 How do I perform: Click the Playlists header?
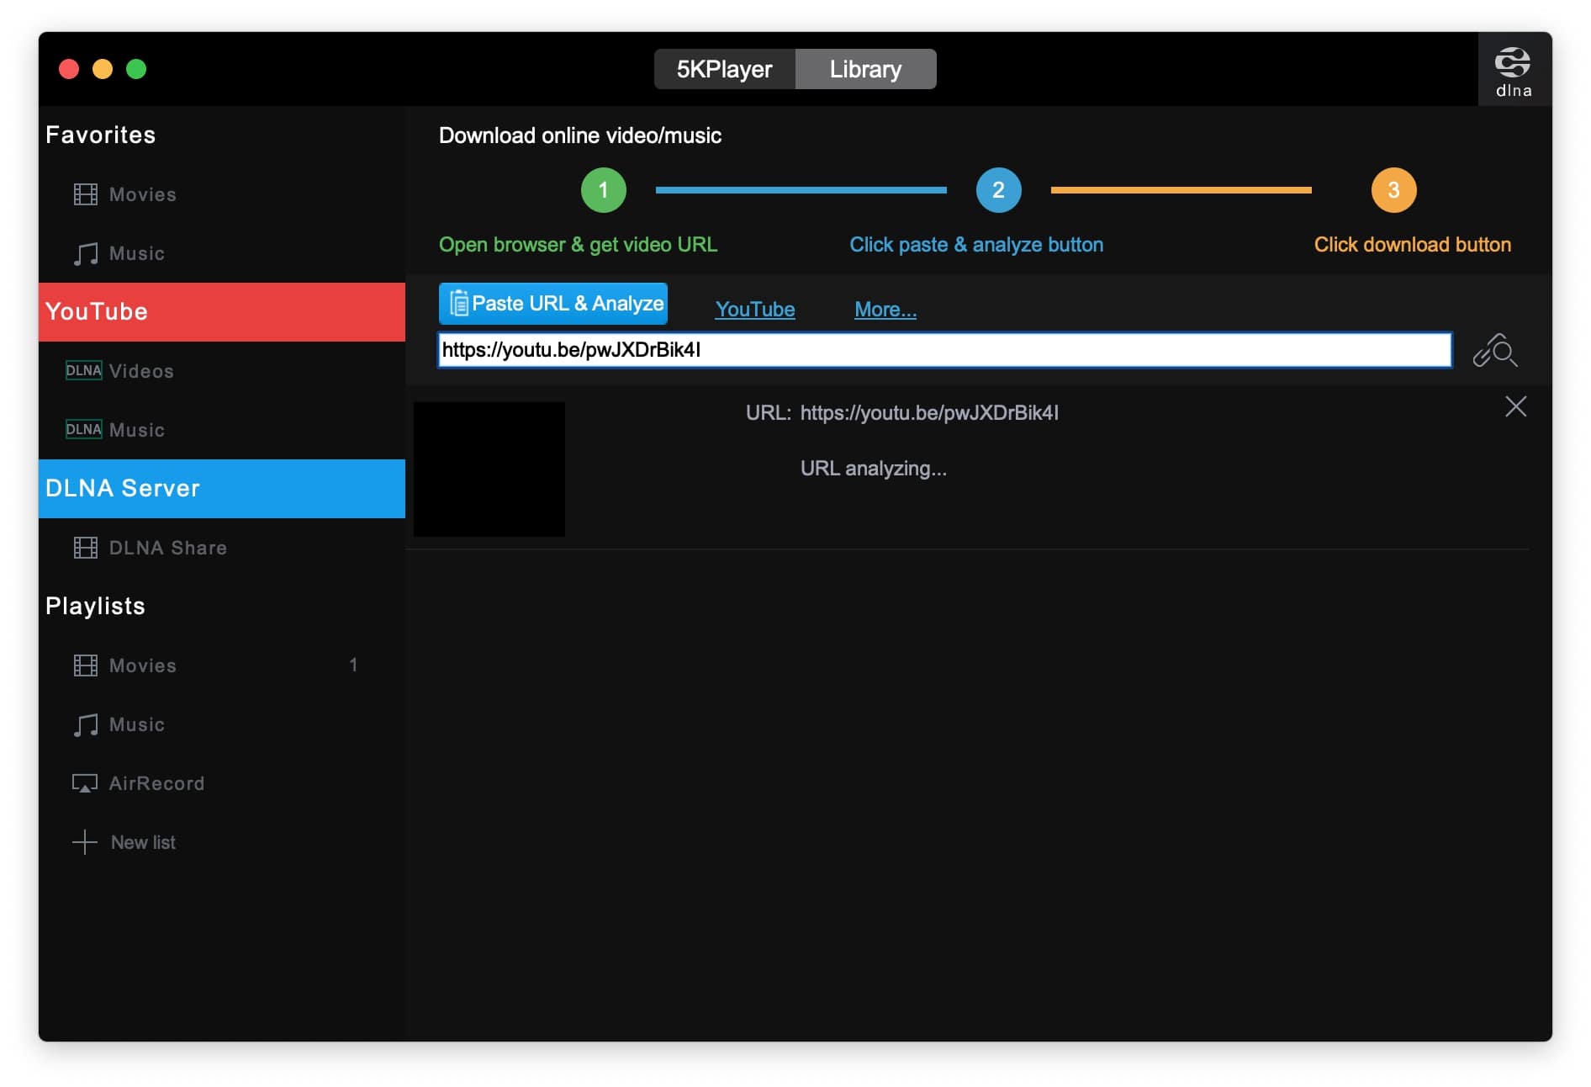pyautogui.click(x=95, y=607)
